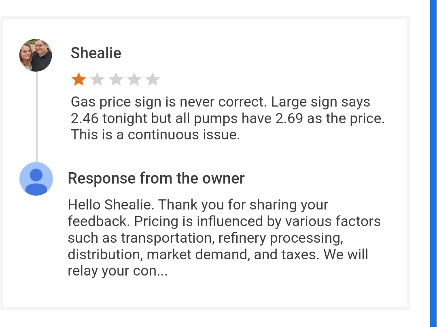The image size is (437, 327).
Task: Select the fourth grey rating star
Action: coord(134,80)
